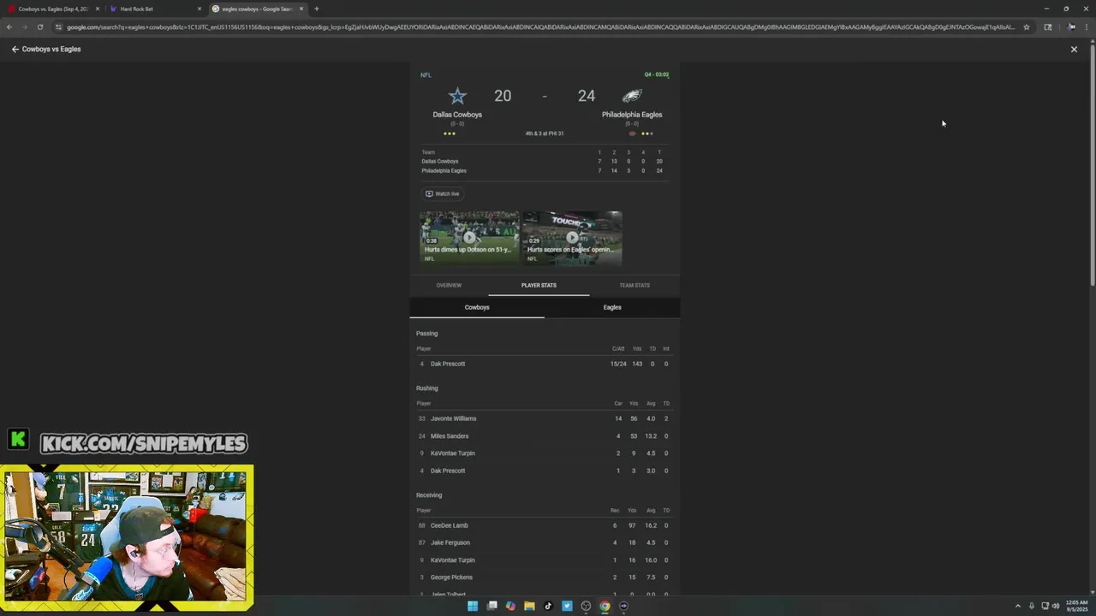Click Dallas Cowboys row in quarter score table

[x=545, y=161]
